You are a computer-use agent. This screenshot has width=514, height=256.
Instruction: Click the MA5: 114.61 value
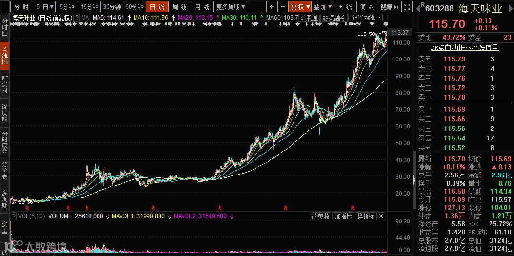click(109, 18)
